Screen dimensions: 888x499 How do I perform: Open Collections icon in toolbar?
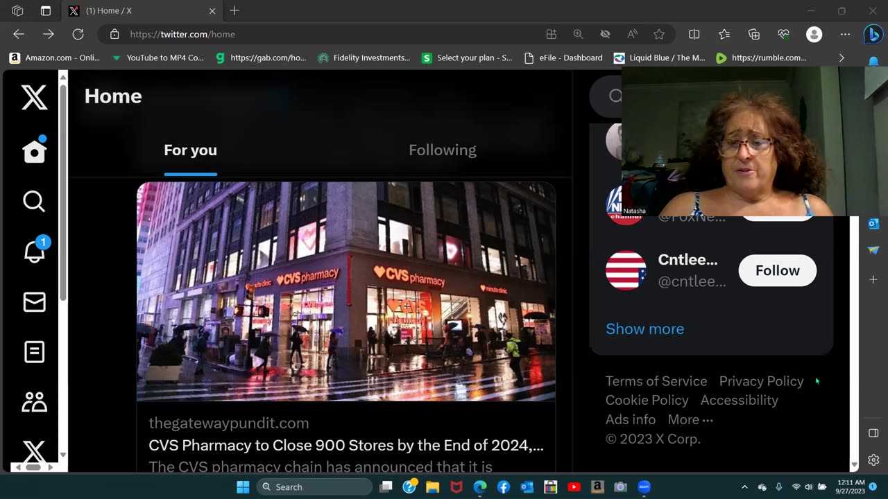tap(754, 34)
